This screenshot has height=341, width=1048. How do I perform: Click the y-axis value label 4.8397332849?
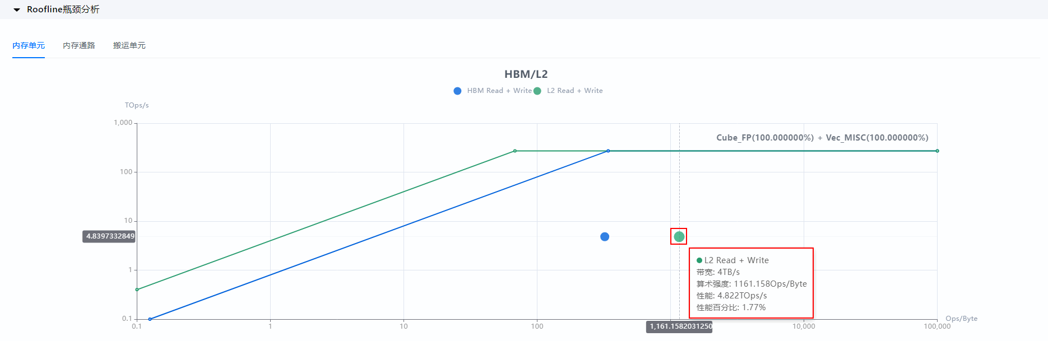(110, 236)
